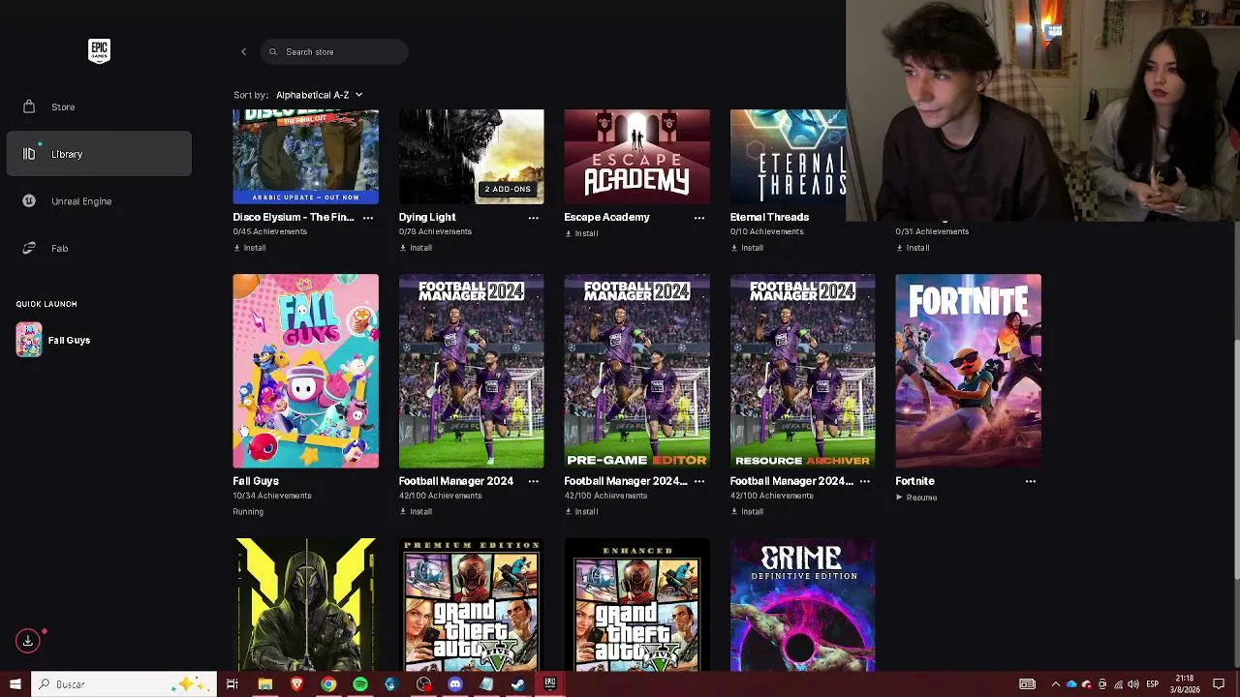The width and height of the screenshot is (1240, 697).
Task: Install Eternal Threads
Action: (747, 248)
